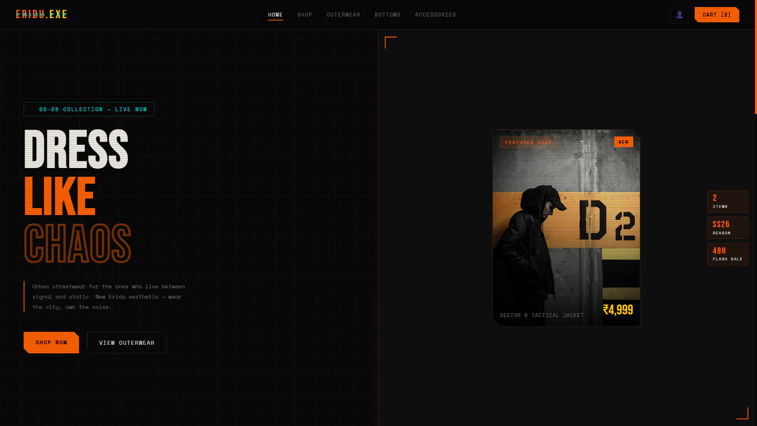Go to the Home nav tab
Image resolution: width=757 pixels, height=426 pixels.
coord(276,15)
